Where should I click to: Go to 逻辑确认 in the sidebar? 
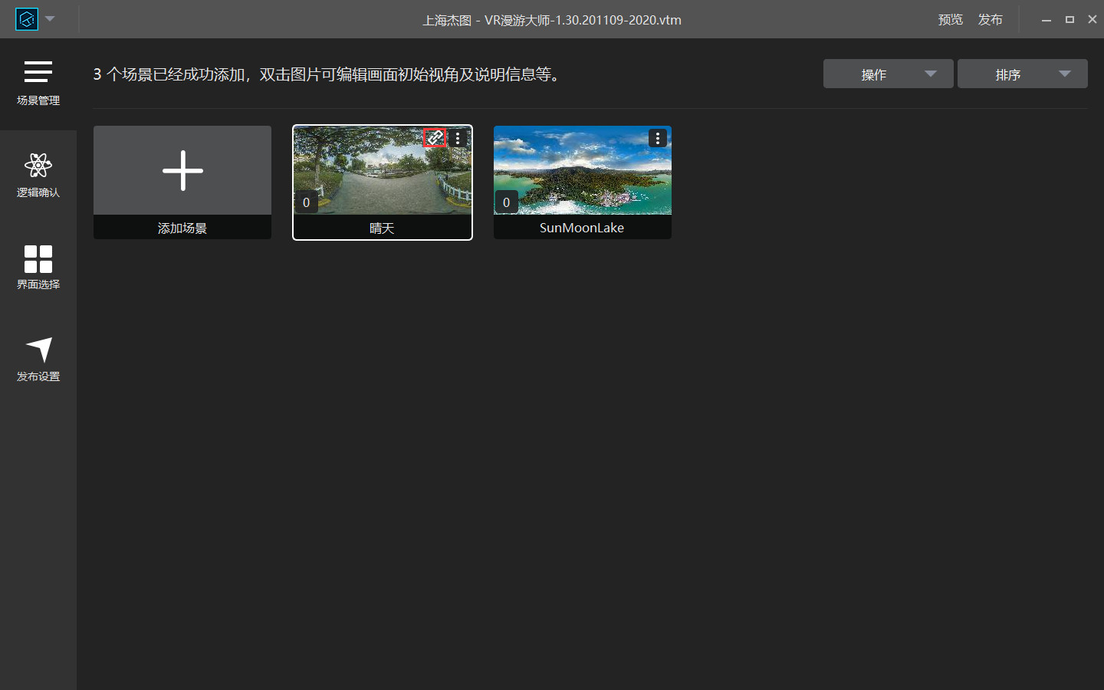[38, 176]
